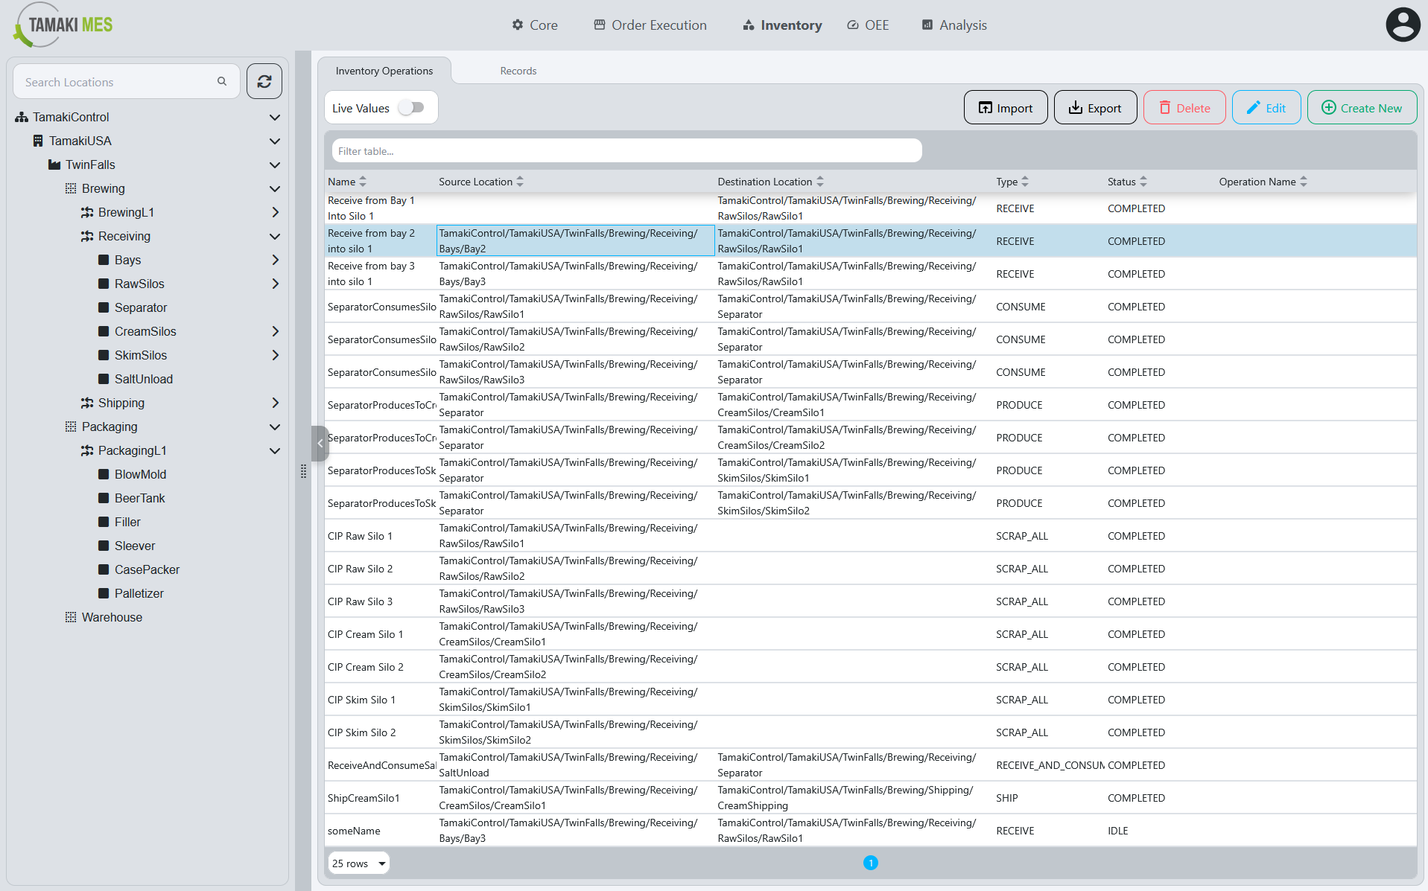
Task: Sort by Status column sort arrows
Action: 1143,182
